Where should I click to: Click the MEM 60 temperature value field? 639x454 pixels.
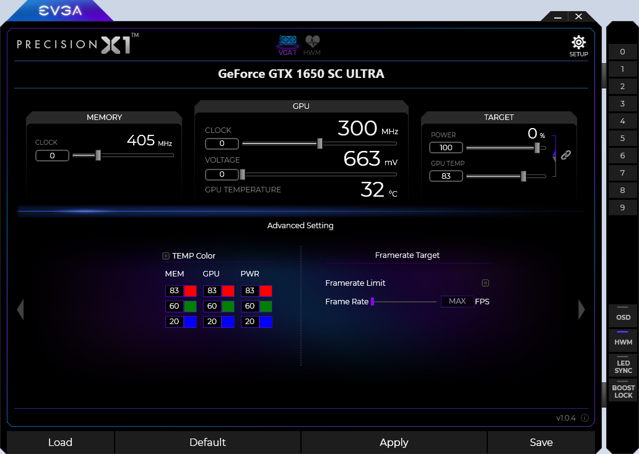pyautogui.click(x=175, y=306)
